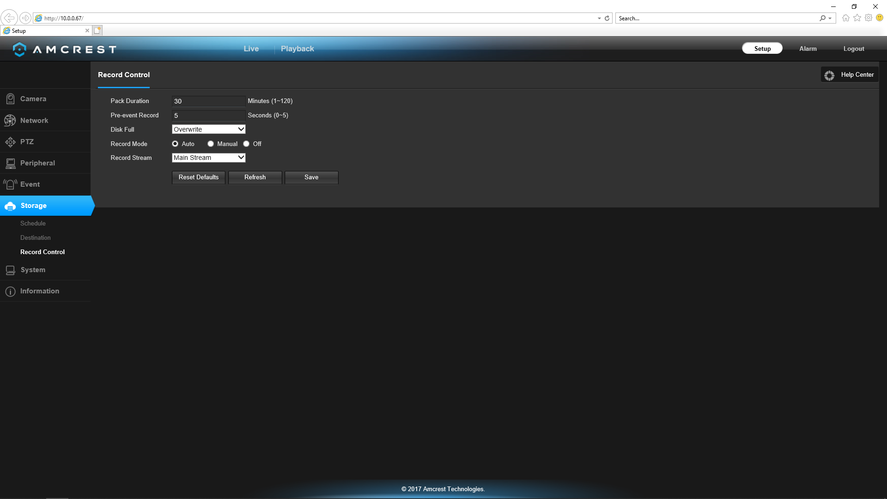Select Auto record mode
Screen dimensions: 887x499
(x=175, y=144)
